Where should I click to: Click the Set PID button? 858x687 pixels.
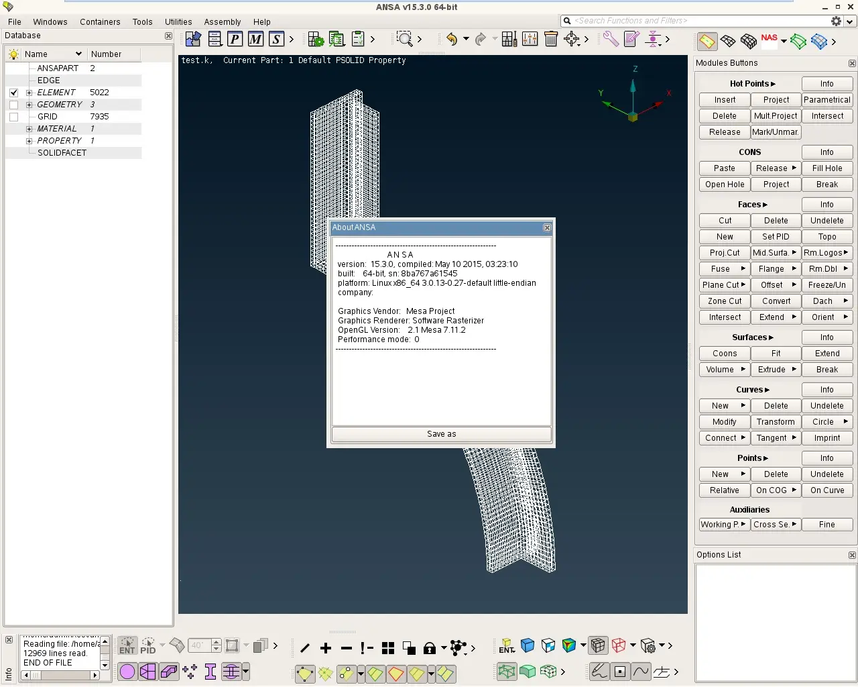click(x=776, y=237)
